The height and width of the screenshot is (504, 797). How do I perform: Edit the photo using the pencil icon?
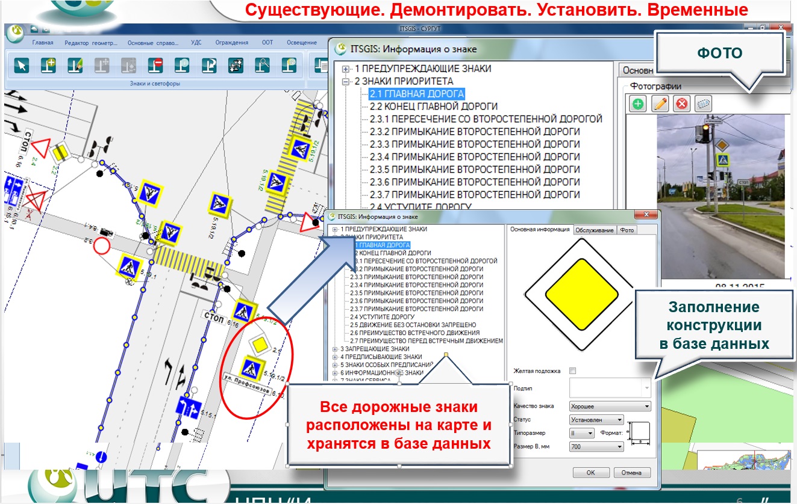(660, 104)
